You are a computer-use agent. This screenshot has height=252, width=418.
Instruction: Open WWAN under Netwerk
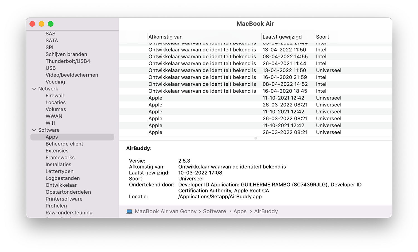tap(54, 116)
